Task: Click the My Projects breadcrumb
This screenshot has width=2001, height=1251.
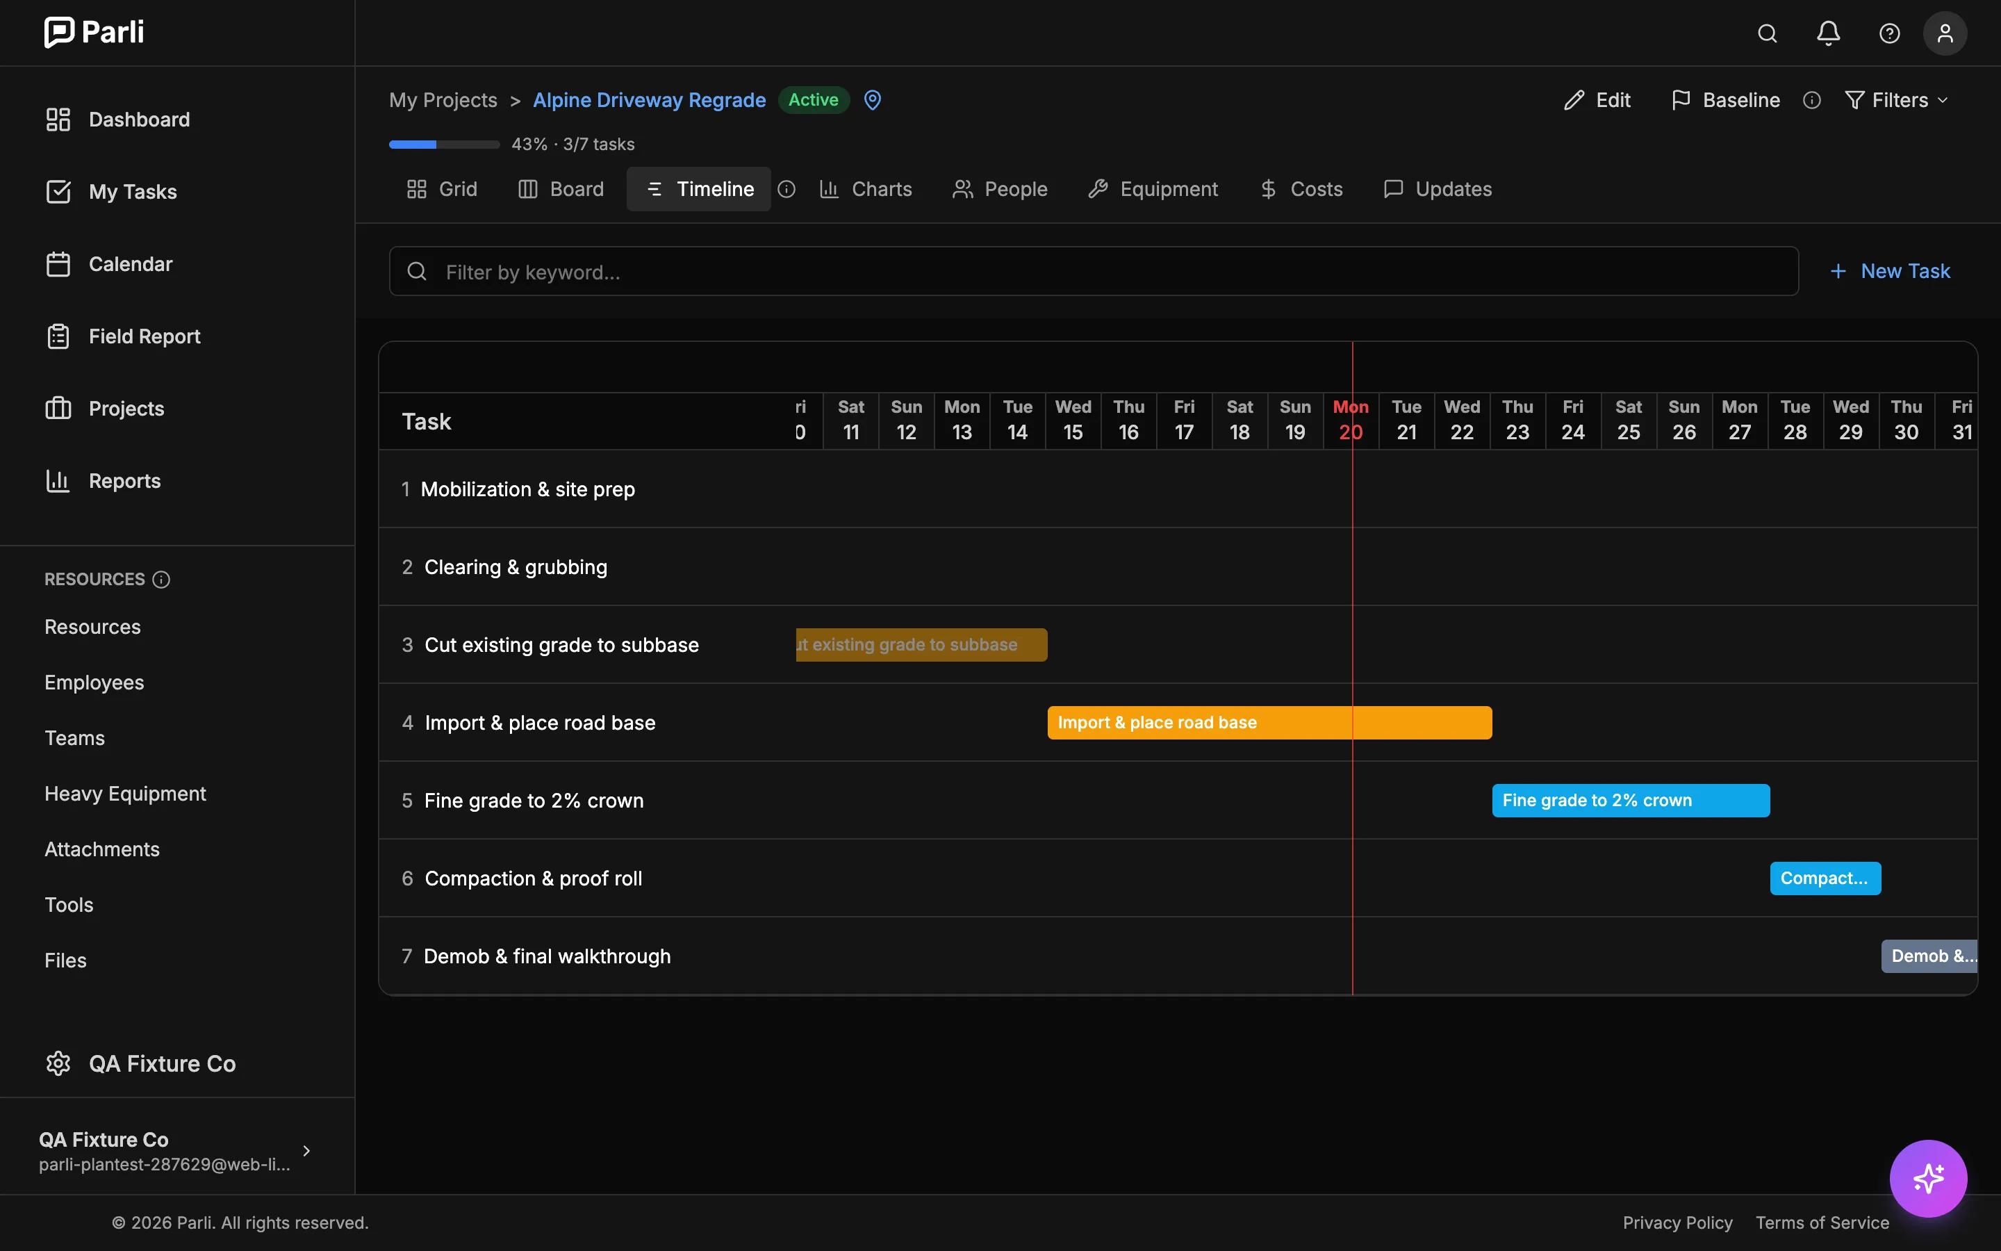Action: (443, 100)
